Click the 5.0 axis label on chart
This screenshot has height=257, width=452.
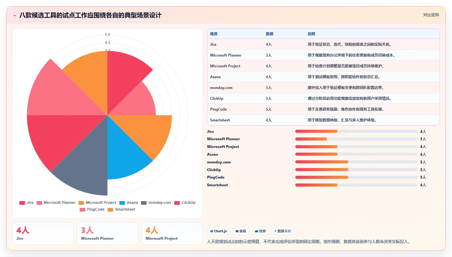pos(107,35)
